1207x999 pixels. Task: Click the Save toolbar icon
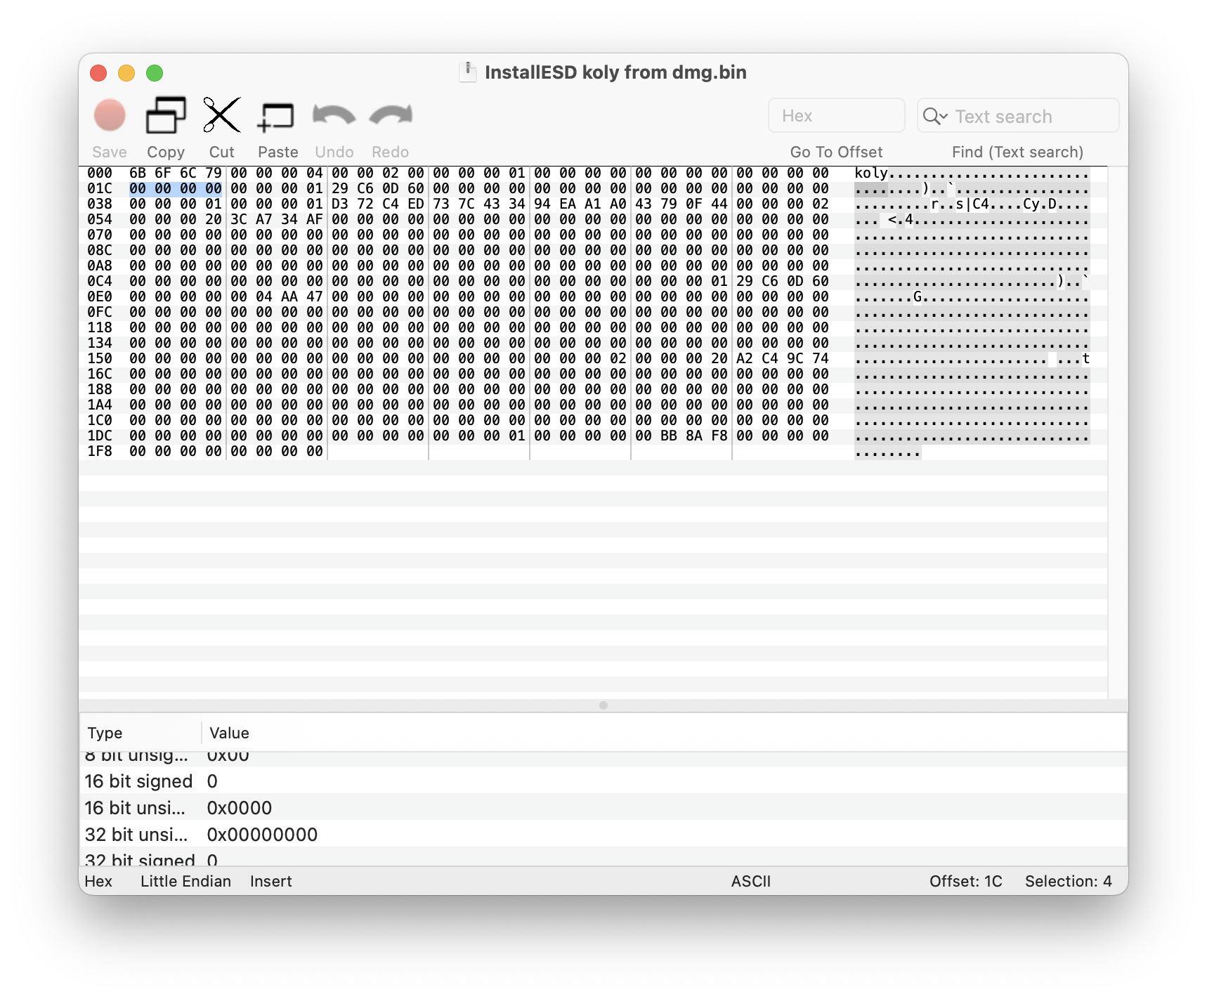[110, 115]
